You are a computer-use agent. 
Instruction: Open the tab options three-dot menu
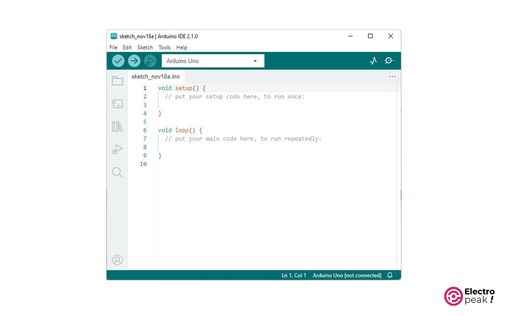[x=392, y=76]
